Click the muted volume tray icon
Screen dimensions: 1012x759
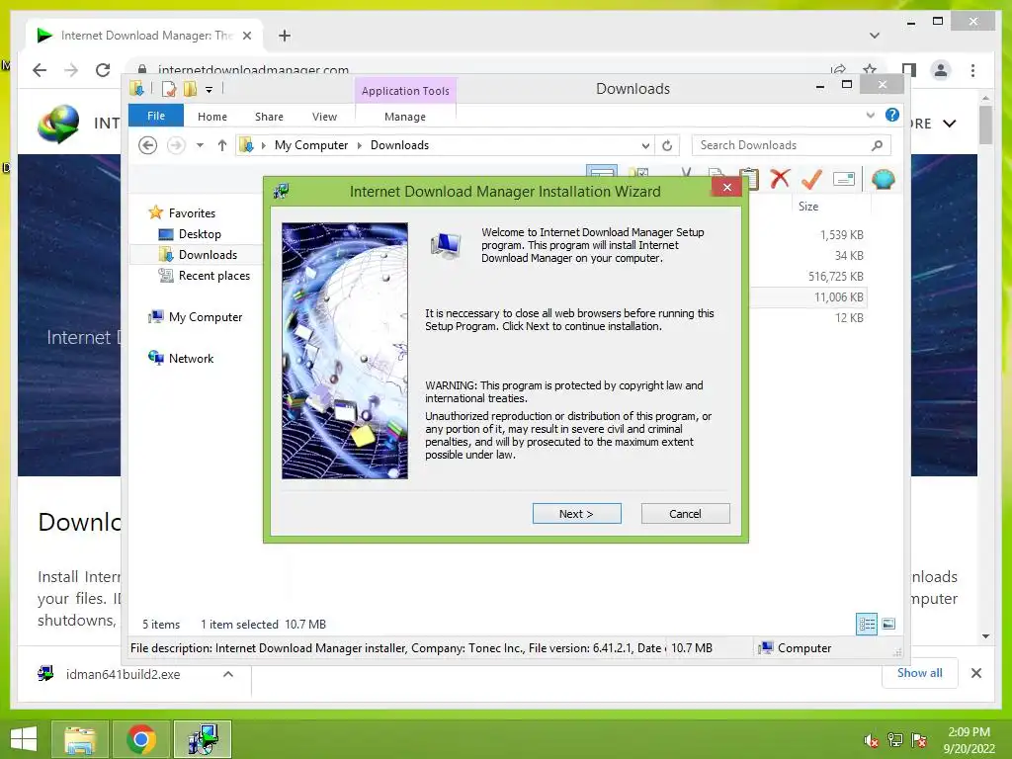click(872, 740)
